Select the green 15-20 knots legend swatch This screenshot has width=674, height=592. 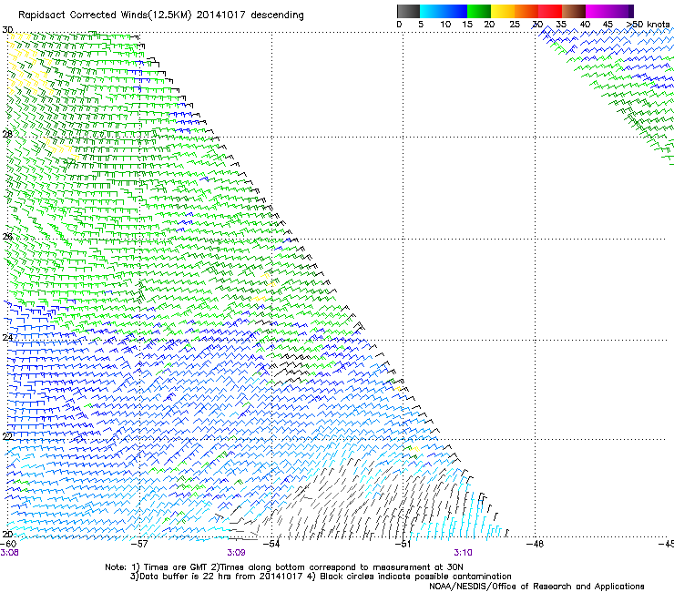(x=479, y=11)
